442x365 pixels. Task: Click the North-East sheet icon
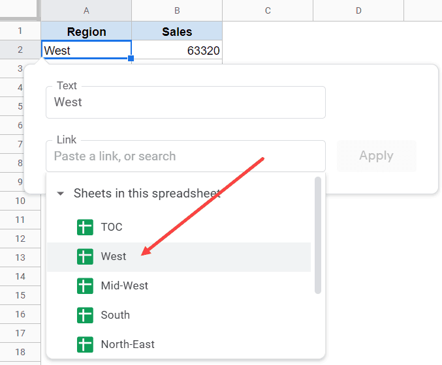(x=85, y=344)
